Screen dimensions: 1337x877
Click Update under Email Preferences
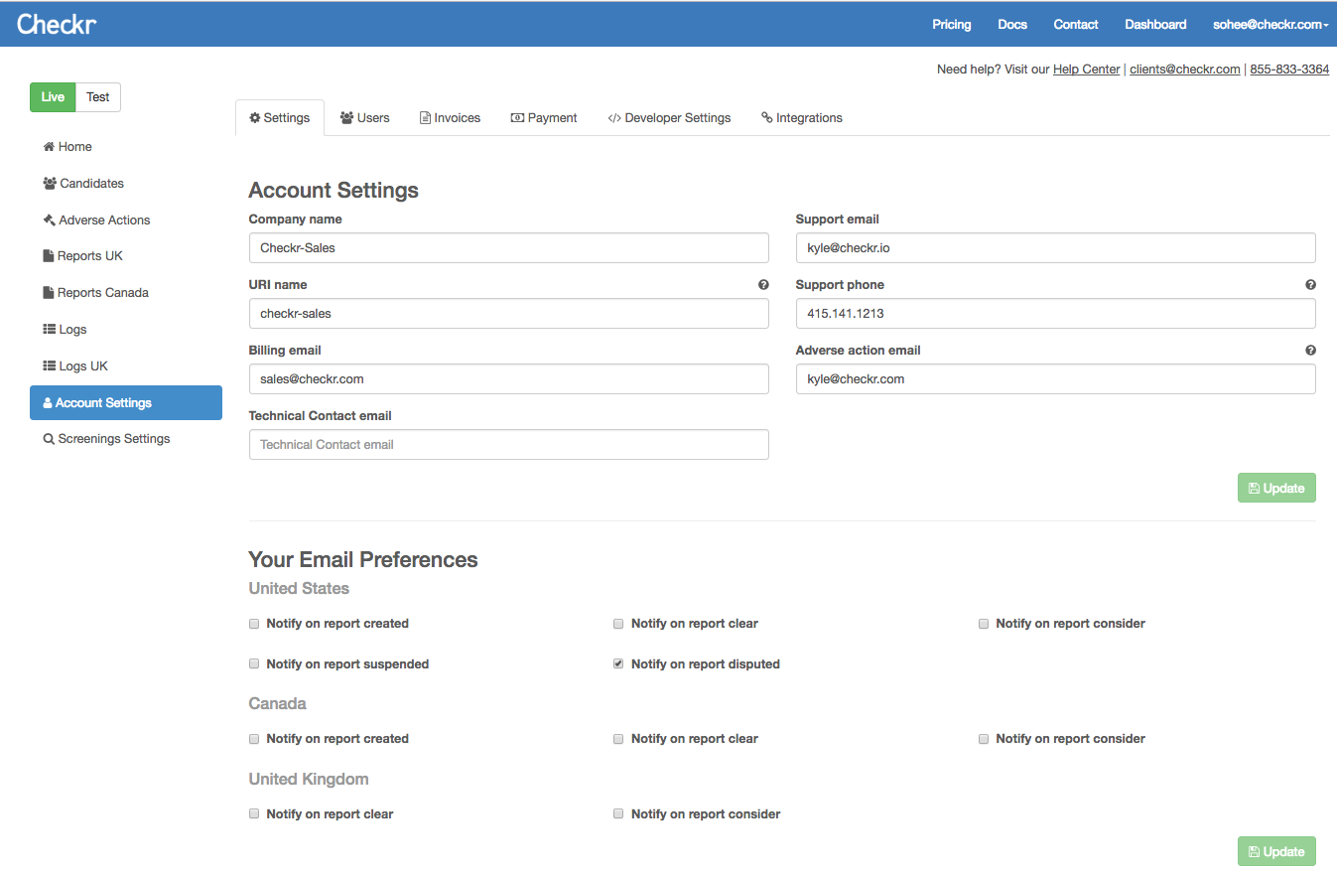1276,851
